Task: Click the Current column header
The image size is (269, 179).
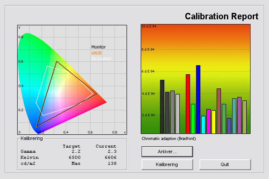Action: tap(106, 146)
